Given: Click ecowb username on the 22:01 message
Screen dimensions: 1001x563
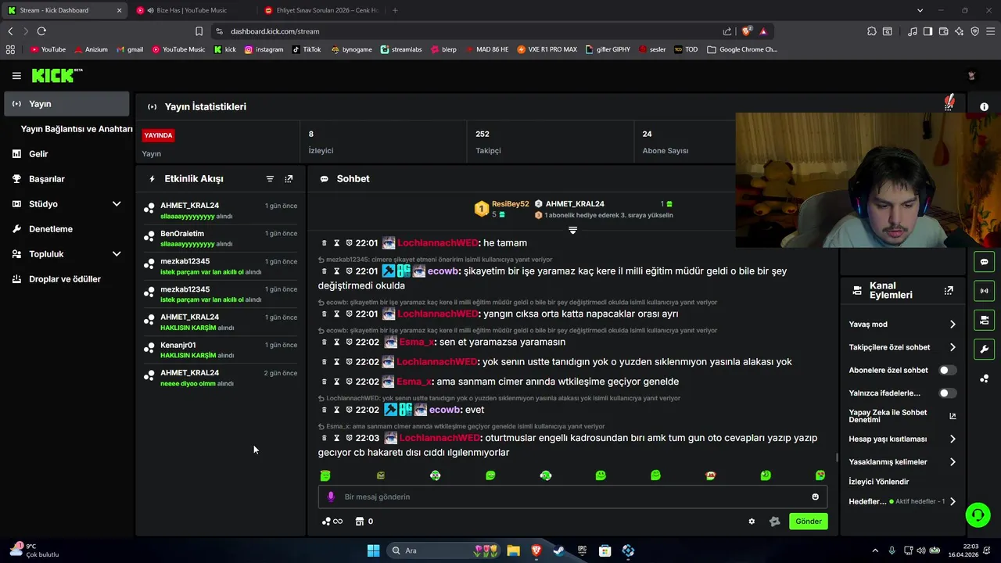Looking at the screenshot, I should point(443,271).
